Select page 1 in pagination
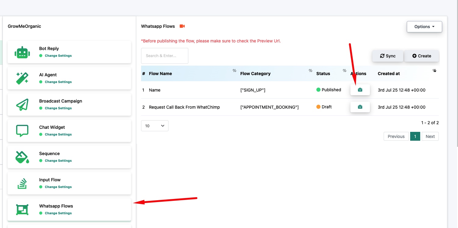 (x=415, y=136)
